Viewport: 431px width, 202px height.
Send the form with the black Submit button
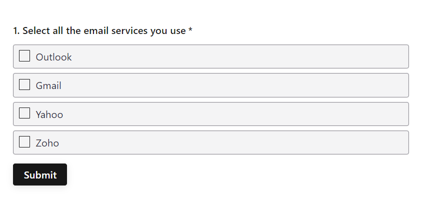tap(40, 174)
